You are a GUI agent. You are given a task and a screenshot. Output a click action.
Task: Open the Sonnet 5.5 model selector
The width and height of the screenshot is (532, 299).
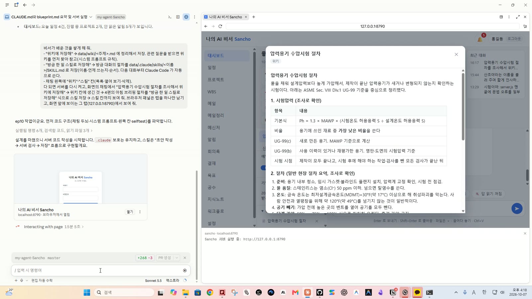pyautogui.click(x=153, y=280)
